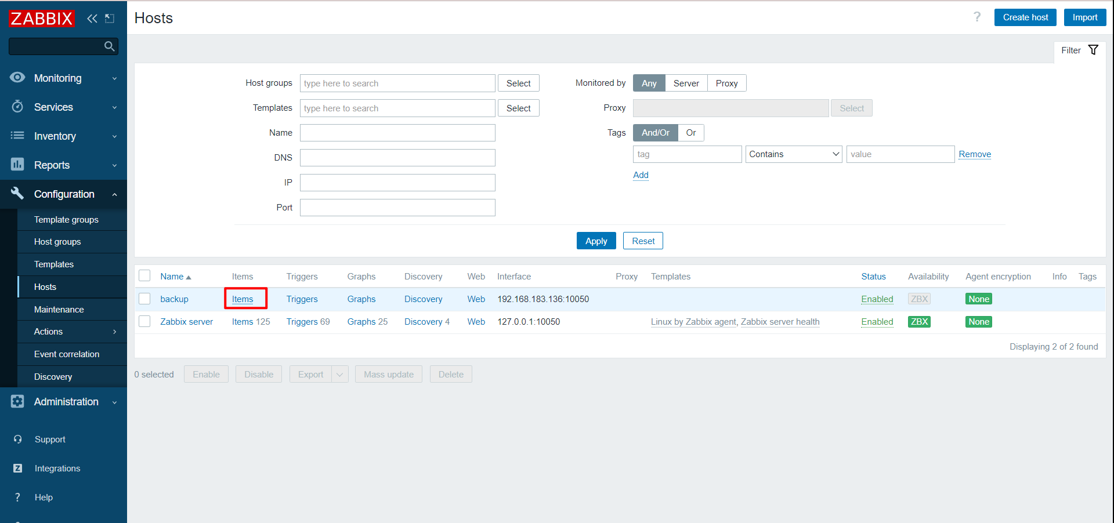Sort hosts by Status column

pyautogui.click(x=873, y=277)
